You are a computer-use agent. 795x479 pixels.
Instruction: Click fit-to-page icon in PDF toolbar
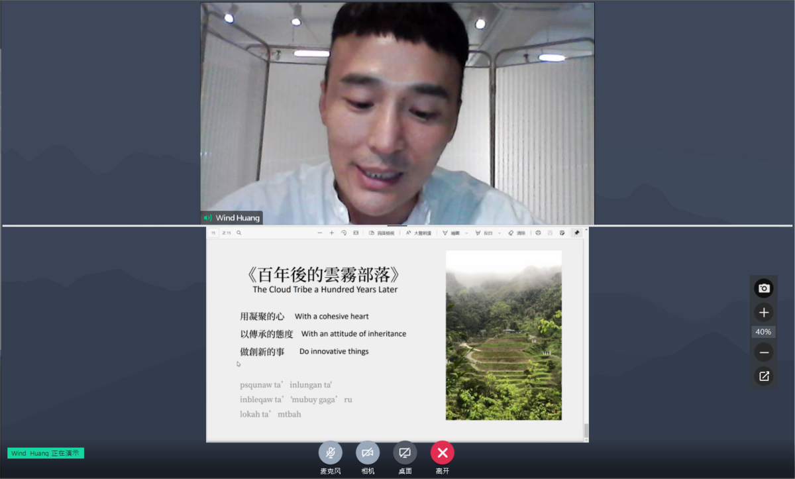coord(356,233)
